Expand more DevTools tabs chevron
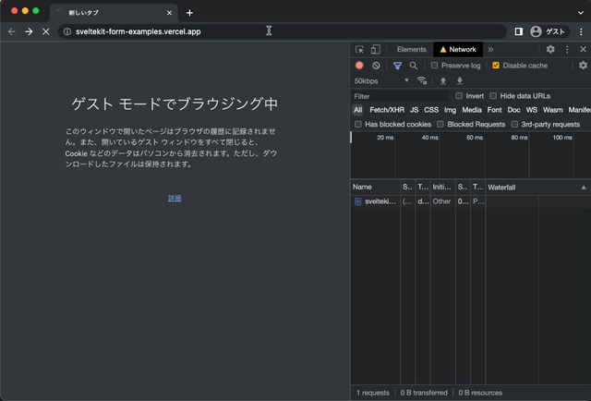 click(490, 49)
